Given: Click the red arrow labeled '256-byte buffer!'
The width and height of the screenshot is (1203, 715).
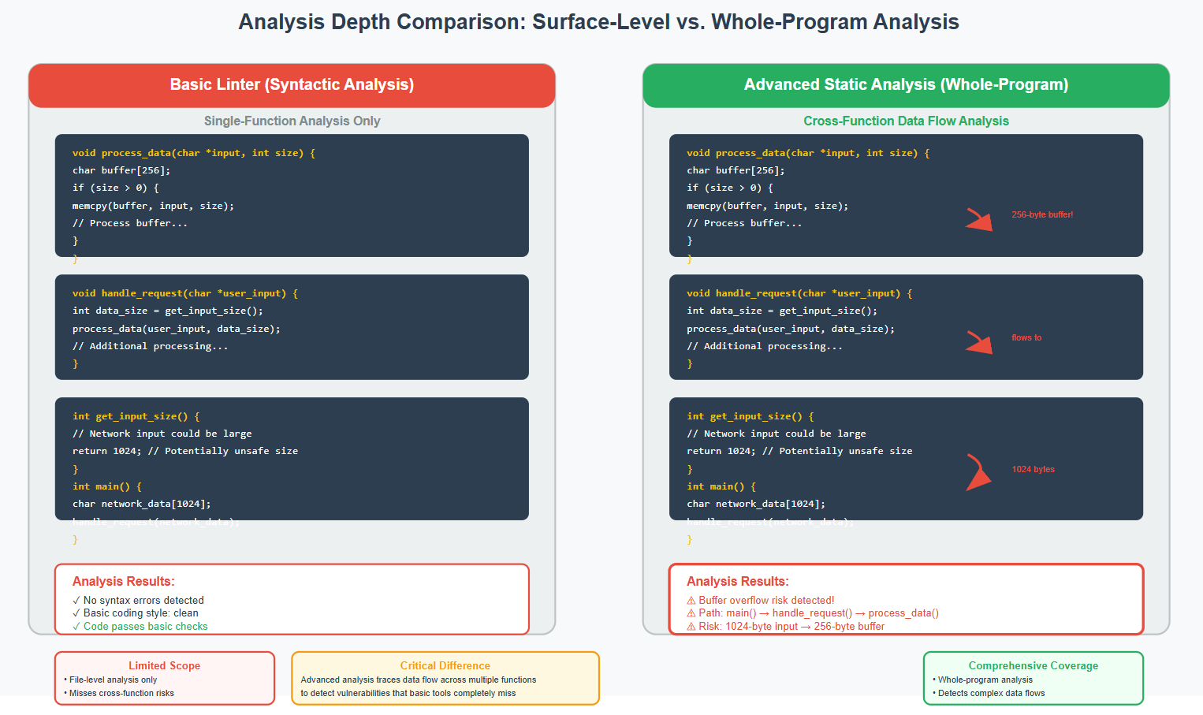Looking at the screenshot, I should click(x=980, y=219).
